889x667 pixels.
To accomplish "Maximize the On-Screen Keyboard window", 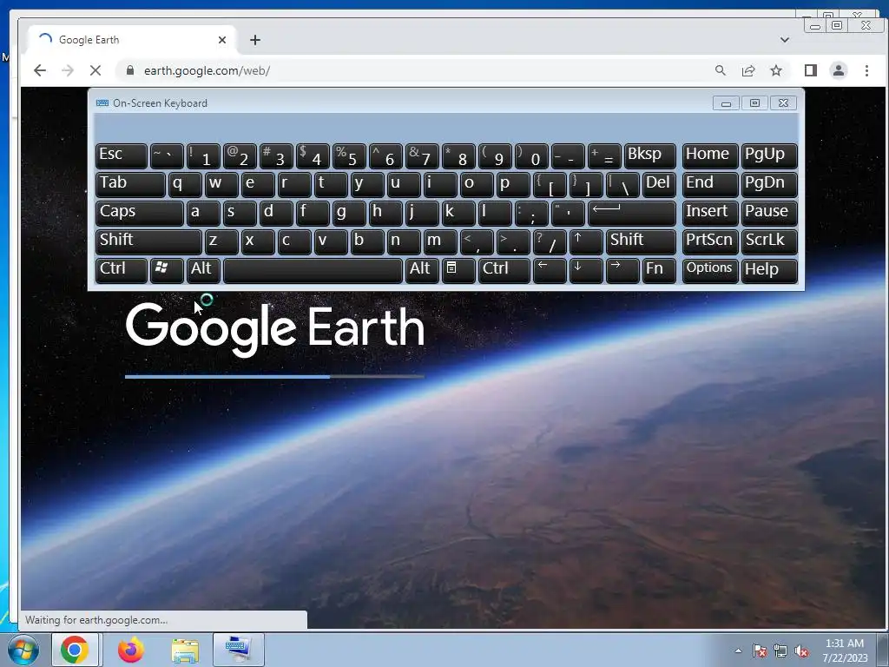I will [754, 103].
